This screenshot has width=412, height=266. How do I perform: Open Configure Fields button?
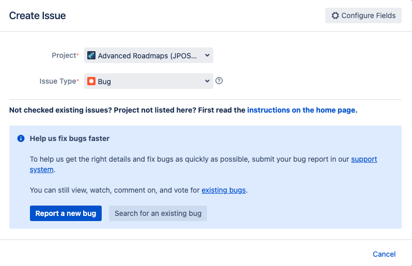pyautogui.click(x=363, y=15)
